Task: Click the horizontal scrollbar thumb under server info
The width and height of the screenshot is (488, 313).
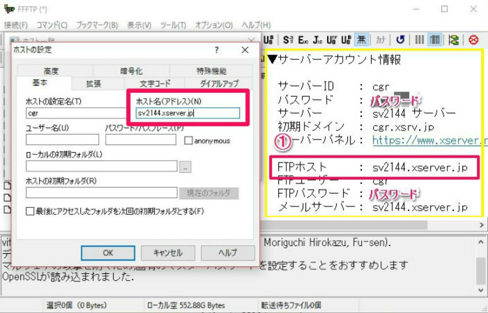Action: point(344,224)
